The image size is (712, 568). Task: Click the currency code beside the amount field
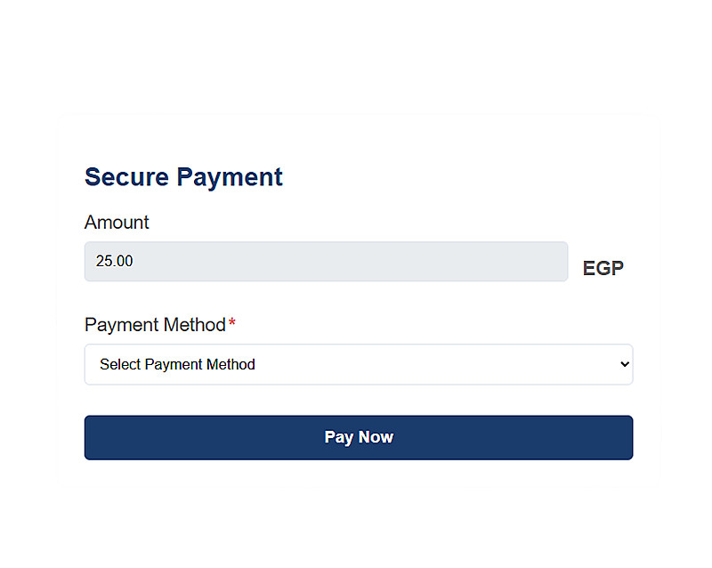603,268
